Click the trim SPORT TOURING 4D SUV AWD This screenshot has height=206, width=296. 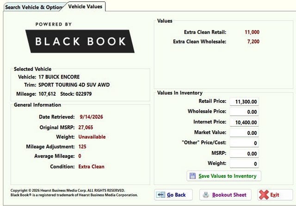[74, 85]
